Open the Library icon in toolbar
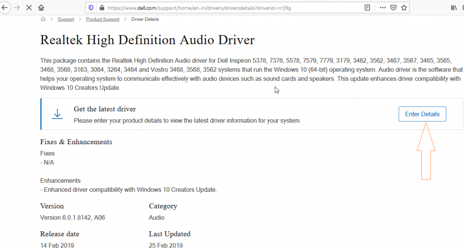 pyautogui.click(x=454, y=8)
